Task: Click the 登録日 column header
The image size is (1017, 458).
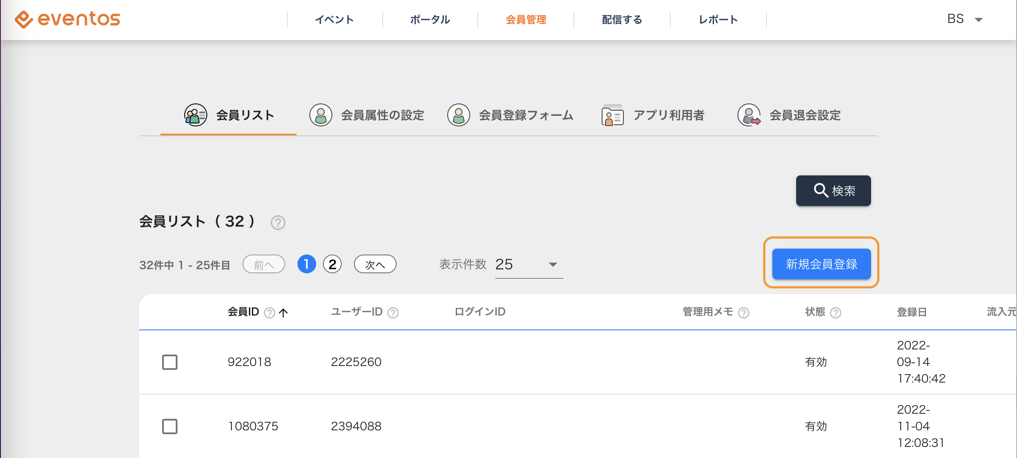Action: click(911, 312)
